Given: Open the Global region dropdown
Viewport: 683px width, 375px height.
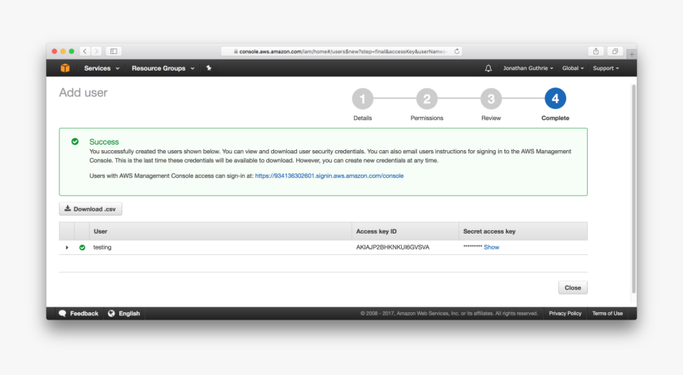Looking at the screenshot, I should coord(573,68).
